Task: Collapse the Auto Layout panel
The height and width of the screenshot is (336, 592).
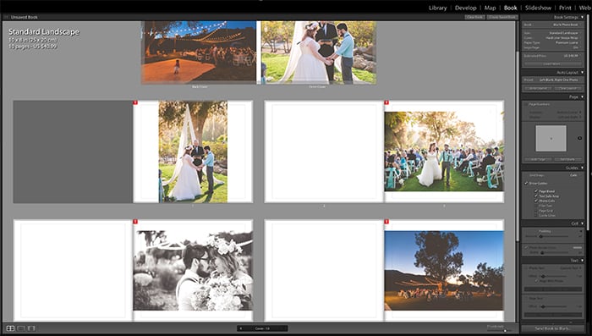Action: (x=582, y=73)
